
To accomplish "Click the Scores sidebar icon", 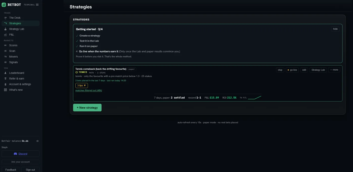I will pyautogui.click(x=5, y=45).
